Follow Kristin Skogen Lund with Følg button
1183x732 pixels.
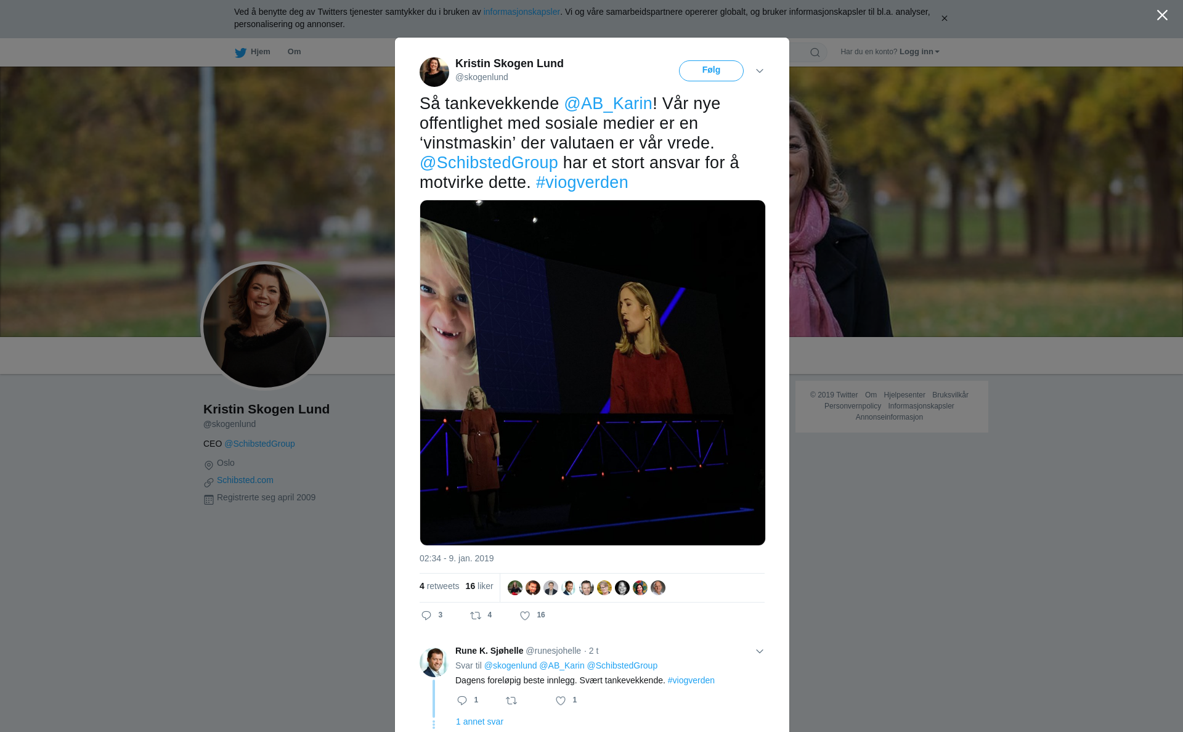(711, 70)
